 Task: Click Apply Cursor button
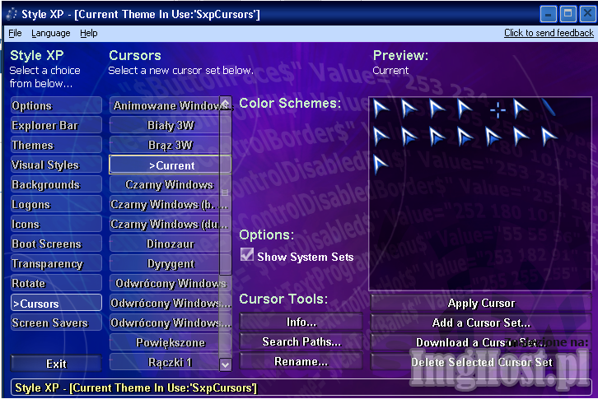(481, 303)
